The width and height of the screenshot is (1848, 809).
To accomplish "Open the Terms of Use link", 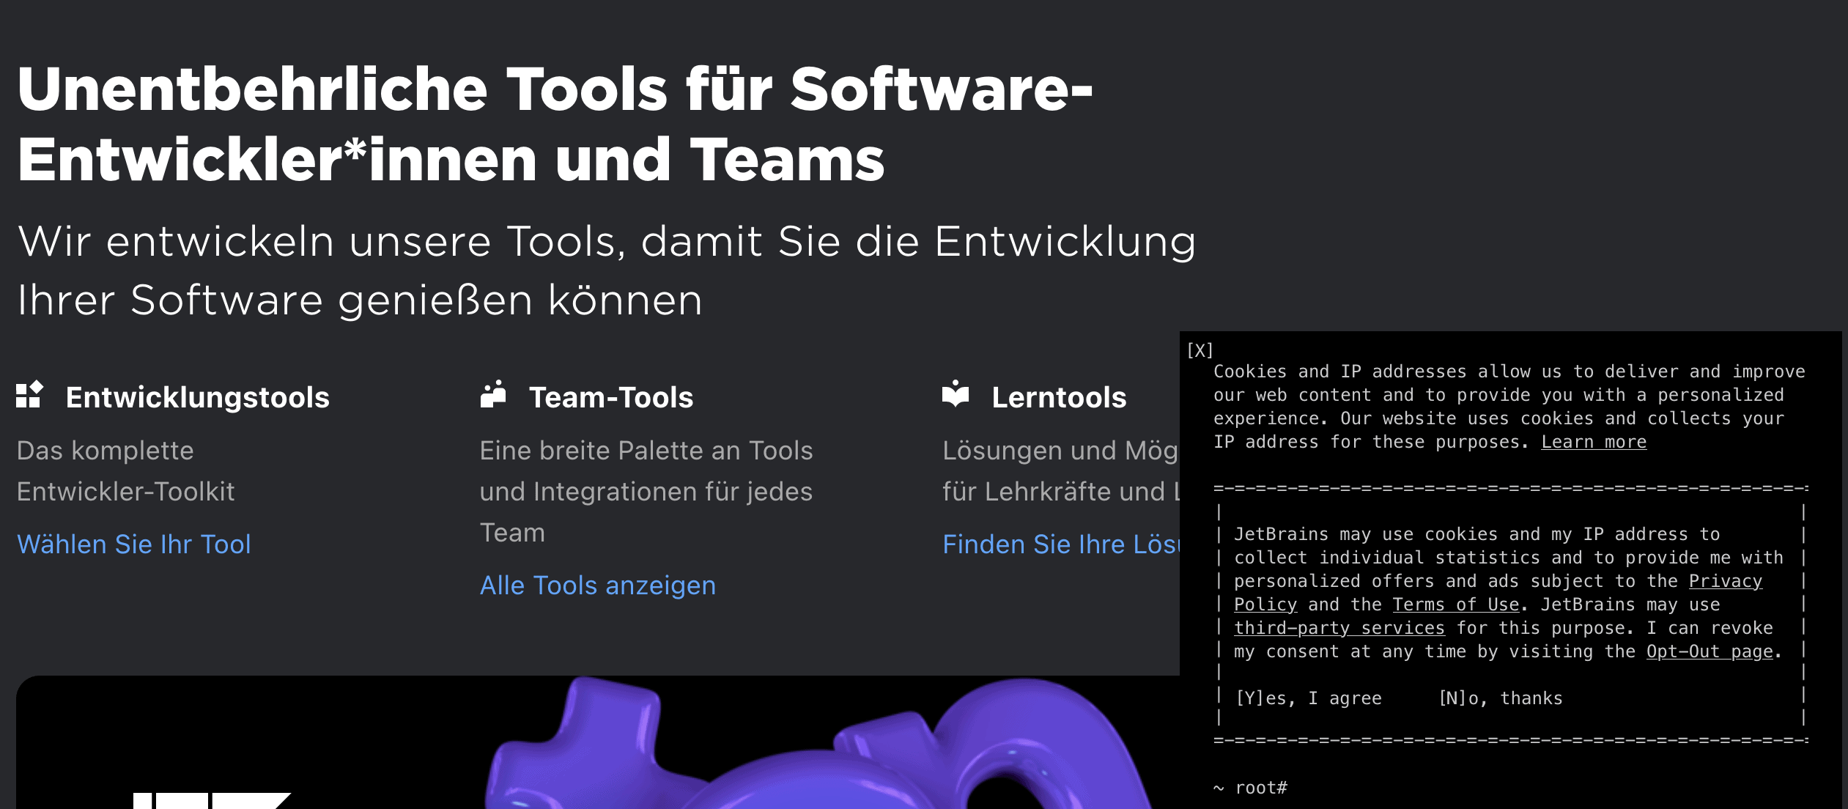I will click(1455, 605).
